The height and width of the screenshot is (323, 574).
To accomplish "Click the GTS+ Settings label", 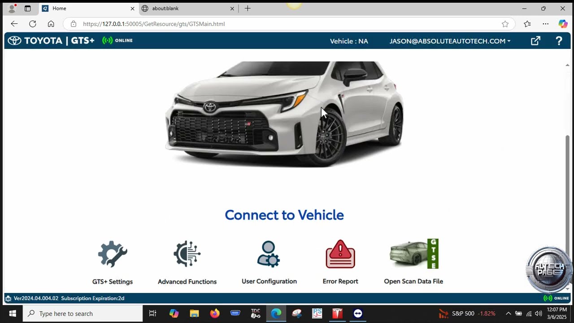I will tap(113, 282).
